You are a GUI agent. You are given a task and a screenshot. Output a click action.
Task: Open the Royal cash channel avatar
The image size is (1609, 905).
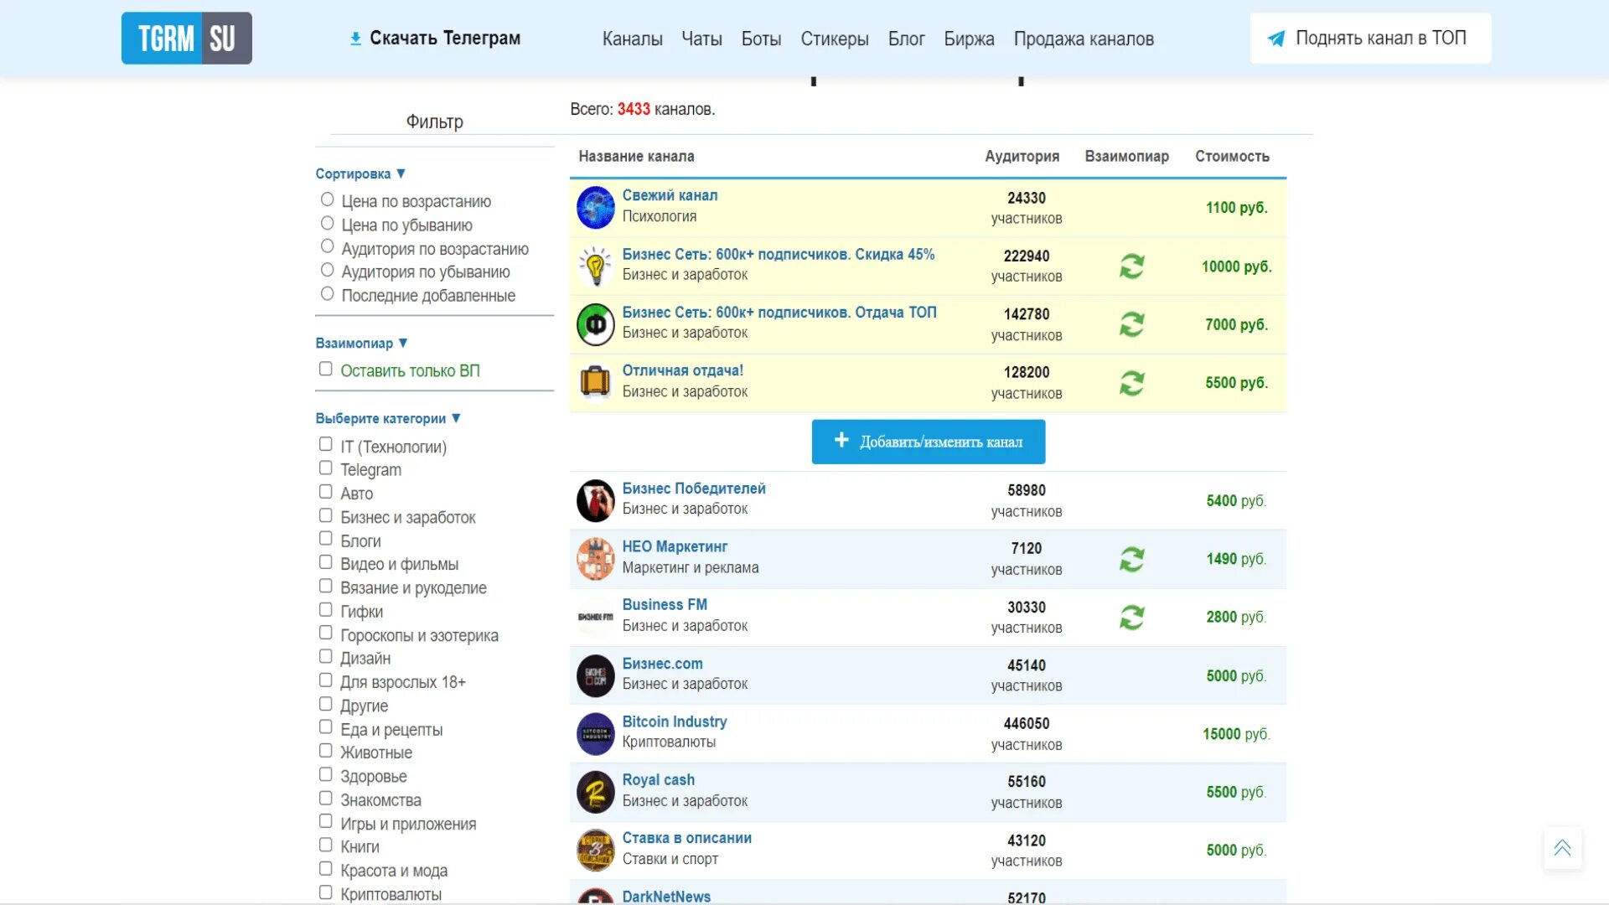[596, 792]
